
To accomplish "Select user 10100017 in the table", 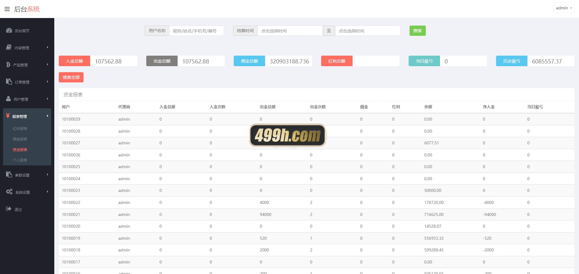I will [x=71, y=262].
